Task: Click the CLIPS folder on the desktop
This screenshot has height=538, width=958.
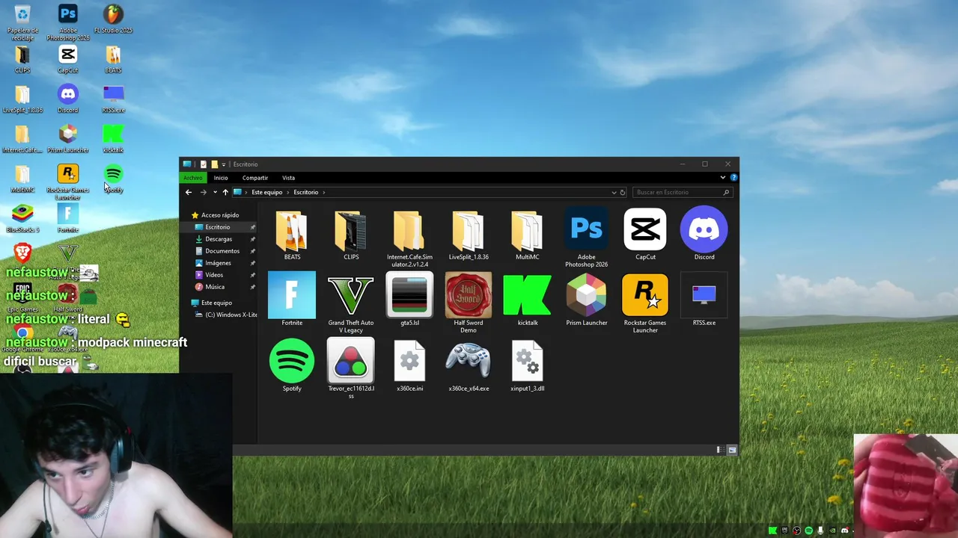Action: [22, 59]
